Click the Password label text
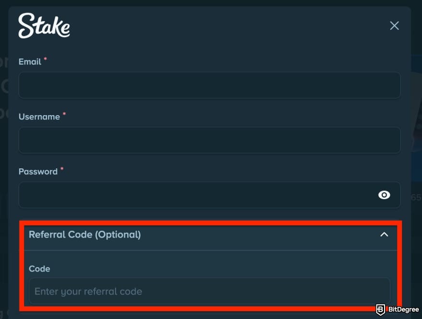The height and width of the screenshot is (319, 422). pos(38,171)
